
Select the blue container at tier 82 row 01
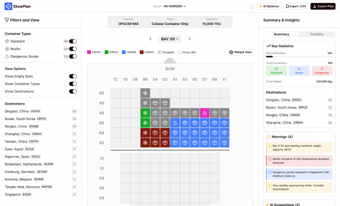tap(175, 143)
